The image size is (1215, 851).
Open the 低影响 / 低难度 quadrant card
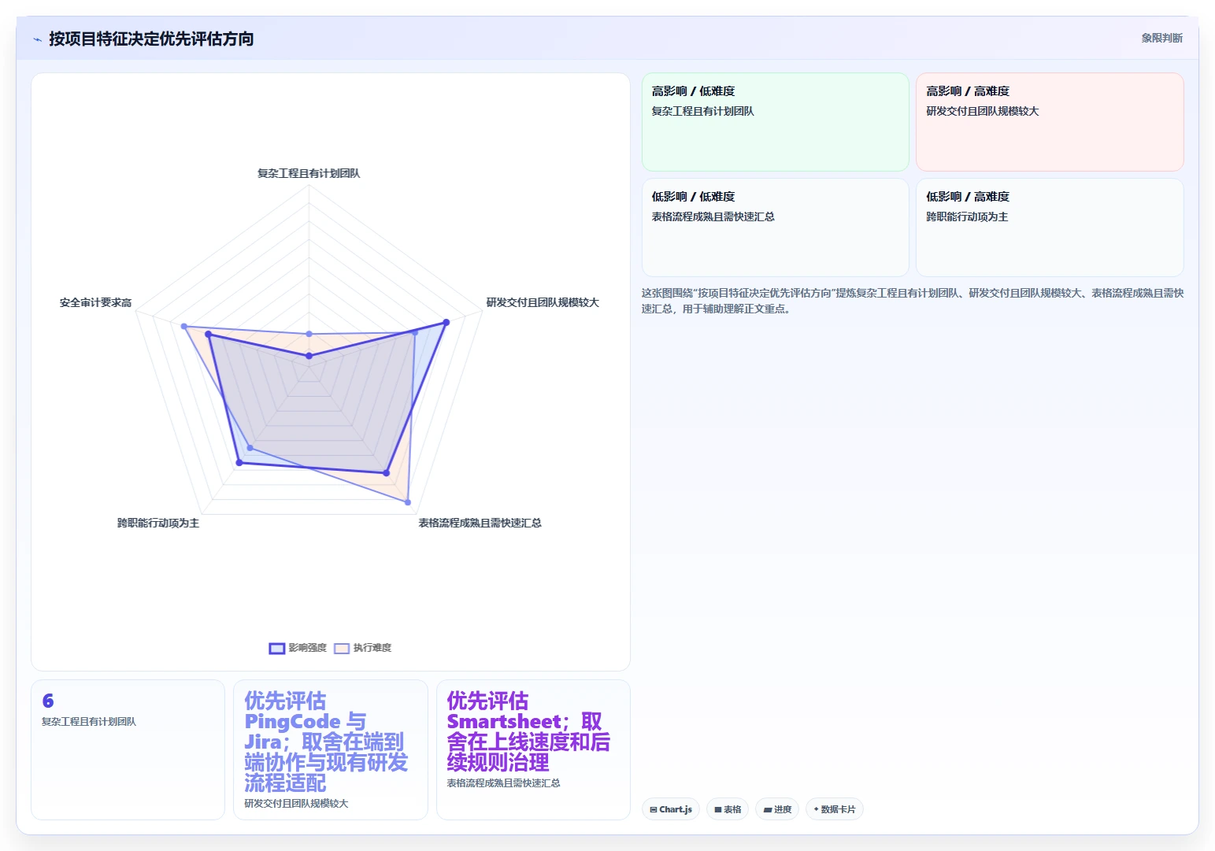(776, 228)
